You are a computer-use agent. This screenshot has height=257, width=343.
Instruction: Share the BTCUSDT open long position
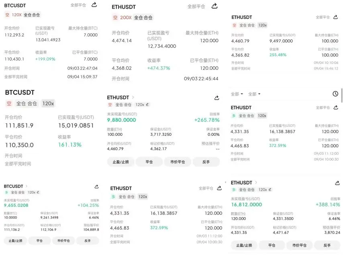[96, 187]
